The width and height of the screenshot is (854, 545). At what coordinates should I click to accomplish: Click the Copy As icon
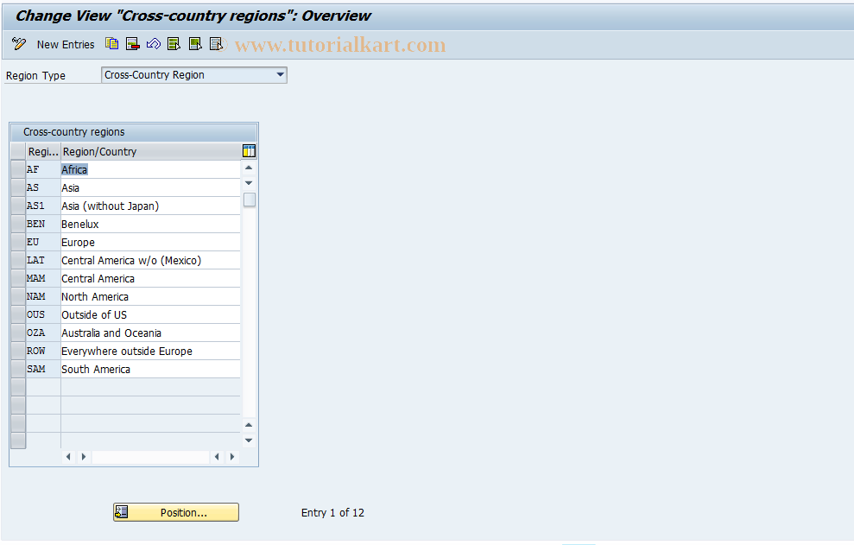pyautogui.click(x=111, y=43)
